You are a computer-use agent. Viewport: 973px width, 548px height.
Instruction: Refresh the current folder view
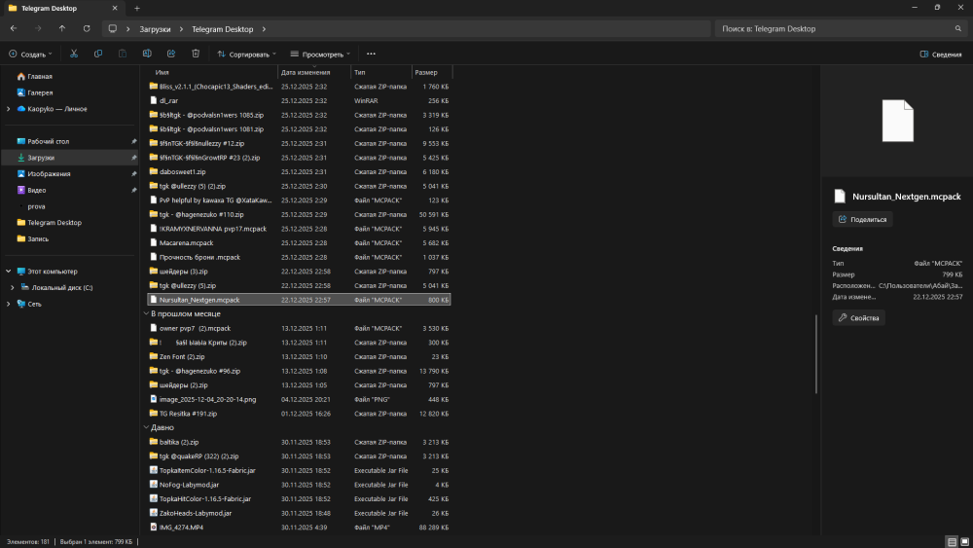pyautogui.click(x=87, y=28)
